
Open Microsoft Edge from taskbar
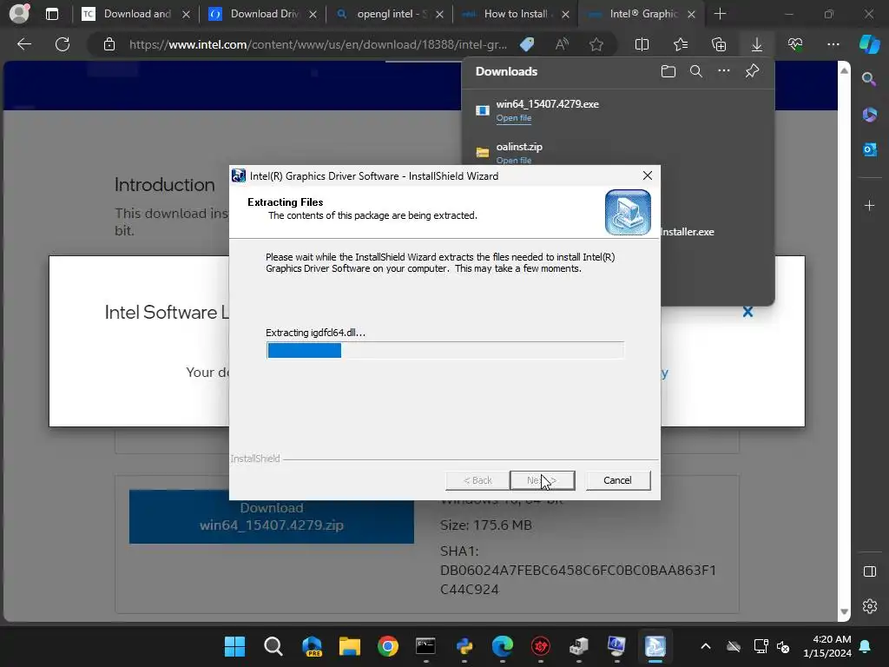point(503,646)
